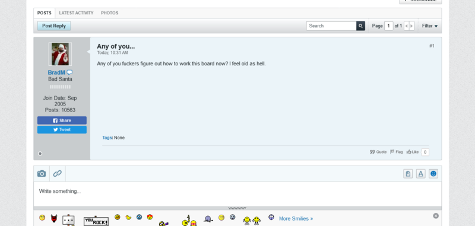Image resolution: width=475 pixels, height=226 pixels.
Task: Open post permalink #1
Action: coord(432,46)
